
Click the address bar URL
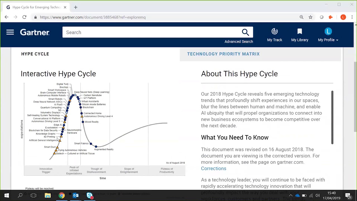[93, 17]
